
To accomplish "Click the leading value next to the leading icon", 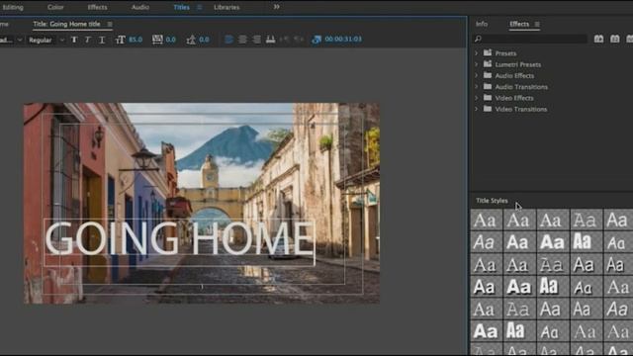I will click(x=205, y=40).
